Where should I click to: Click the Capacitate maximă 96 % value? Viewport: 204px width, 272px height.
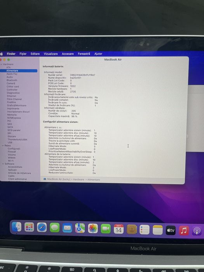coord(75,116)
